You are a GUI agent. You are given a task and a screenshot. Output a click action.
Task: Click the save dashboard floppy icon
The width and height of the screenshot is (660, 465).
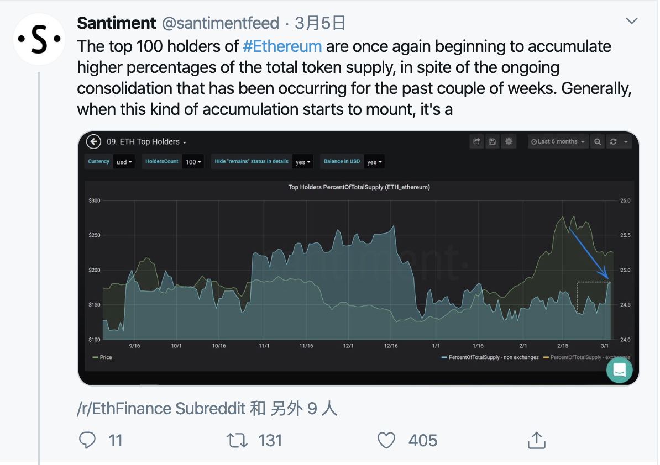(493, 142)
